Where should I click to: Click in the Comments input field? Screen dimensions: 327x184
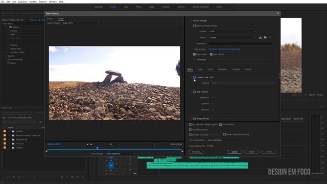240,43
